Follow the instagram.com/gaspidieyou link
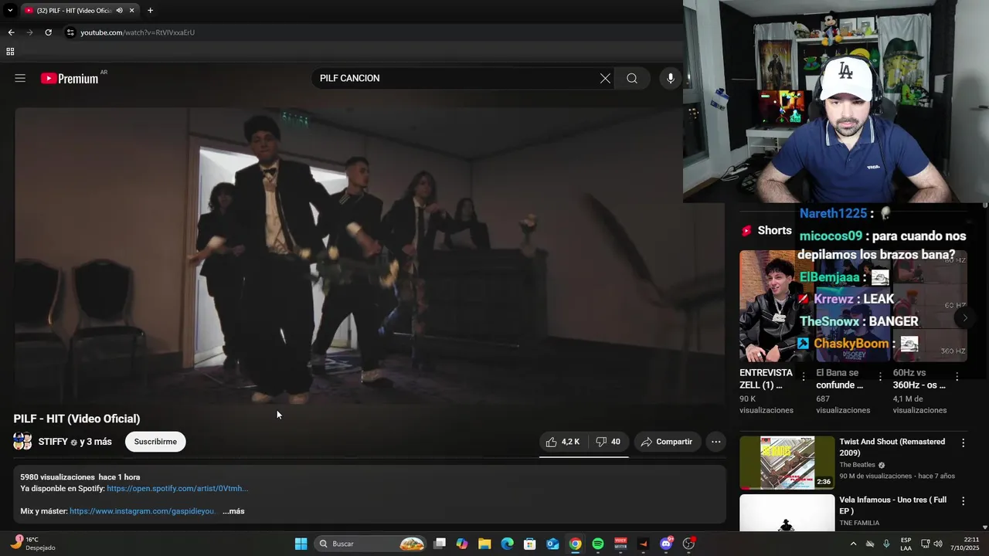The width and height of the screenshot is (989, 556). pos(142,511)
